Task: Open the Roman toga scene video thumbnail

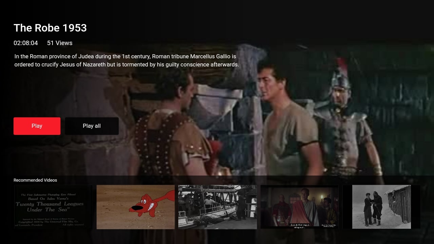Action: pos(300,207)
